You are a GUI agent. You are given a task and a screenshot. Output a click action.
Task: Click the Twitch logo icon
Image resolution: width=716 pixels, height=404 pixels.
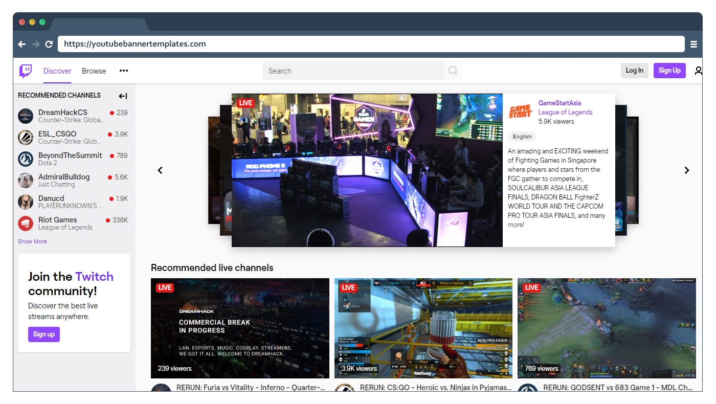coord(26,71)
